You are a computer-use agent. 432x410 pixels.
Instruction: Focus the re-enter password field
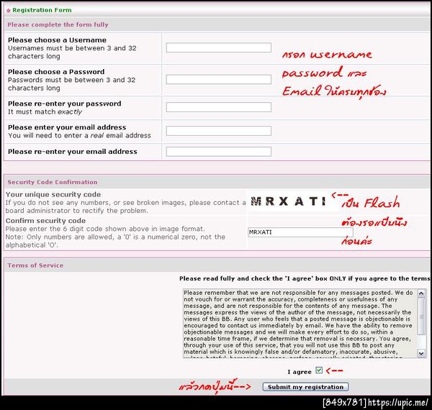218,107
